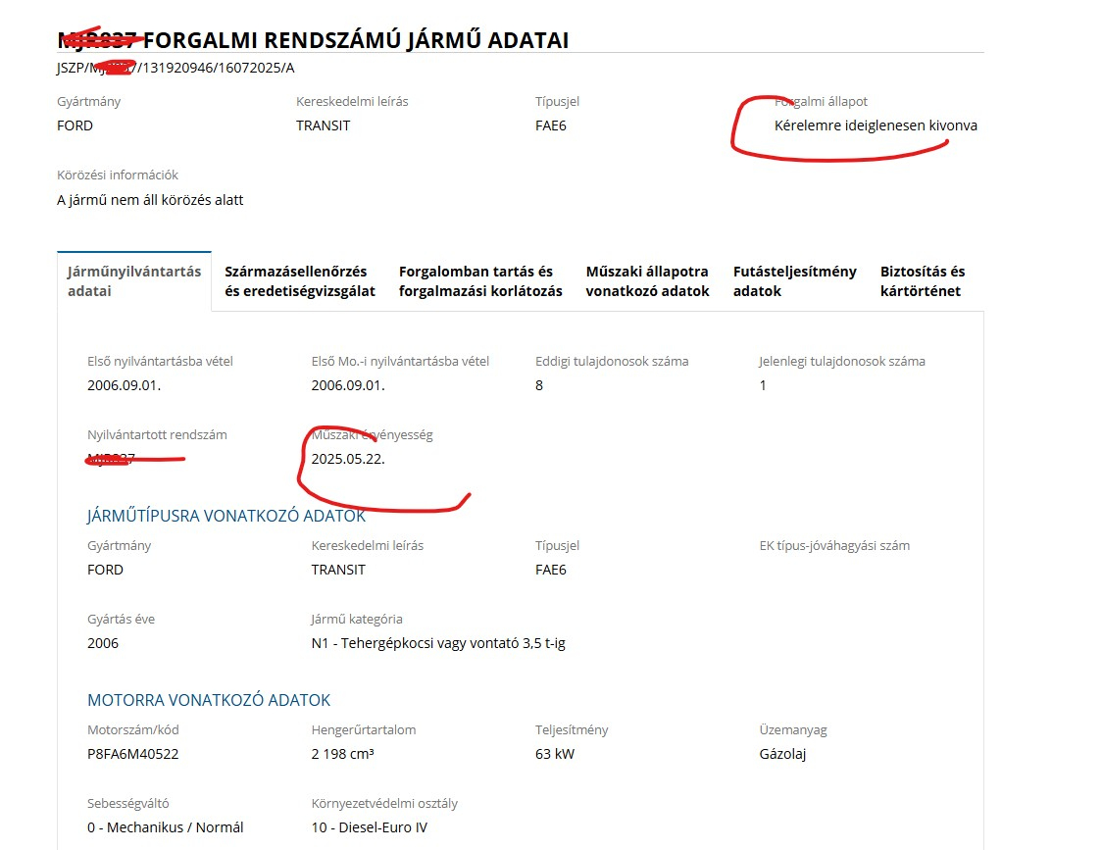Image resolution: width=1102 pixels, height=850 pixels.
Task: Open the Futásteljesítmény adatok tab
Action: tap(794, 281)
